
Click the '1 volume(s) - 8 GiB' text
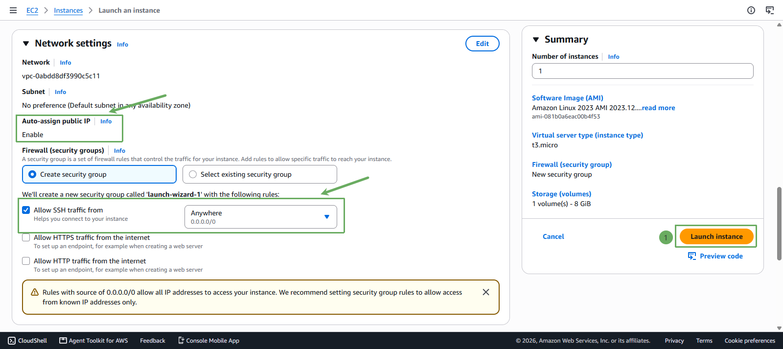click(x=561, y=204)
